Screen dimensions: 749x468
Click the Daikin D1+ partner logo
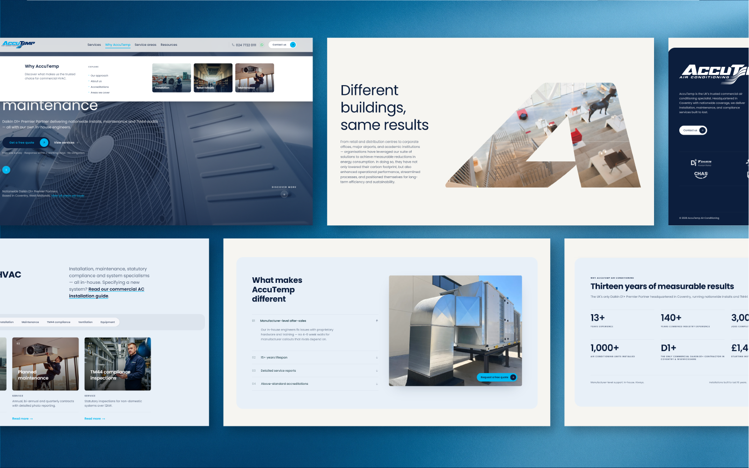point(701,163)
